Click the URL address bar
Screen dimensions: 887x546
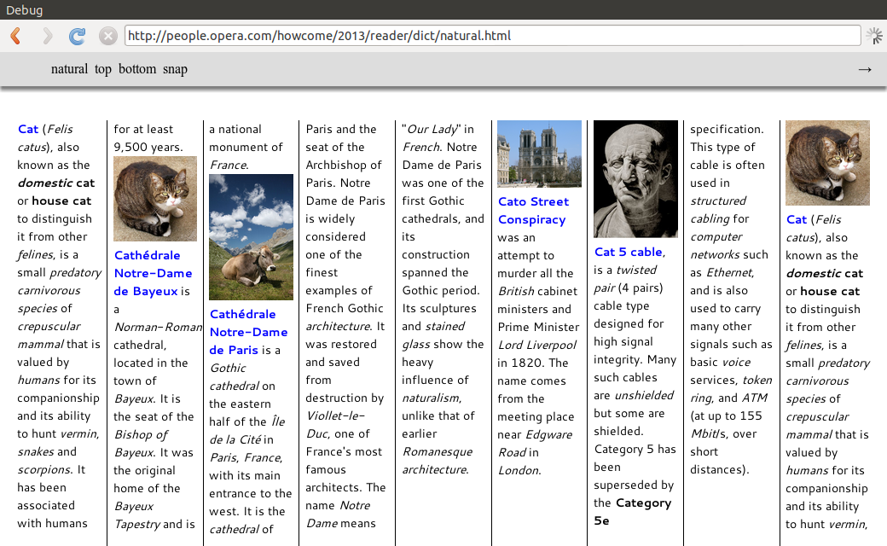492,36
